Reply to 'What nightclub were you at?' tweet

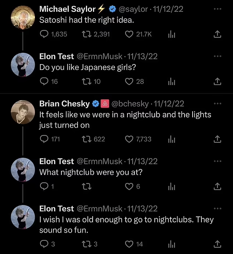[x=44, y=186]
